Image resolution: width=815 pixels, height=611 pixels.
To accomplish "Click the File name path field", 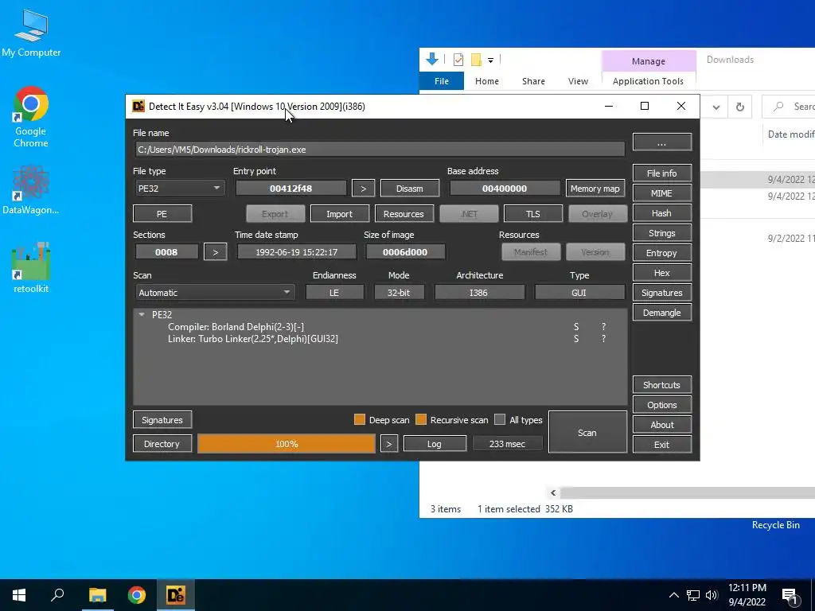I will pos(380,150).
